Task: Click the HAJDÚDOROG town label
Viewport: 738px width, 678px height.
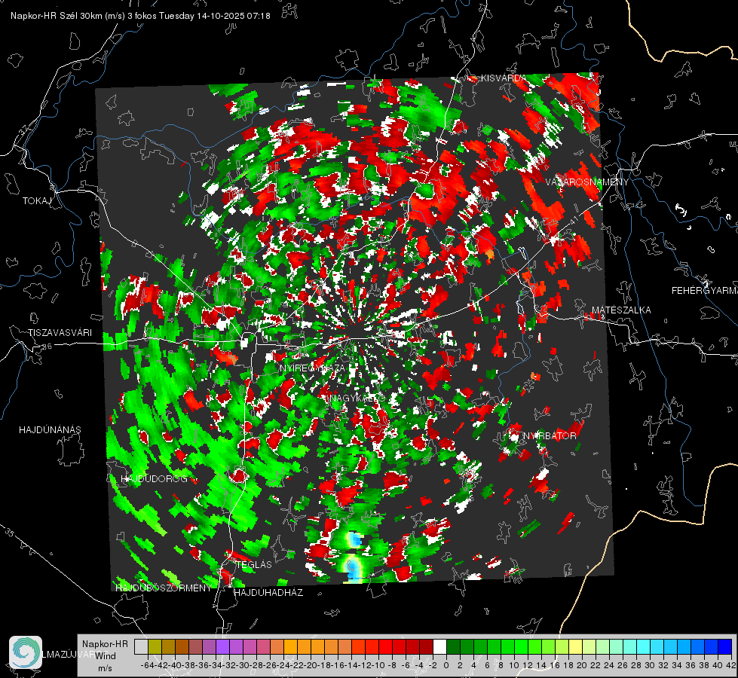Action: tap(154, 479)
